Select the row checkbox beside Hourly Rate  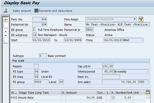coord(148,97)
